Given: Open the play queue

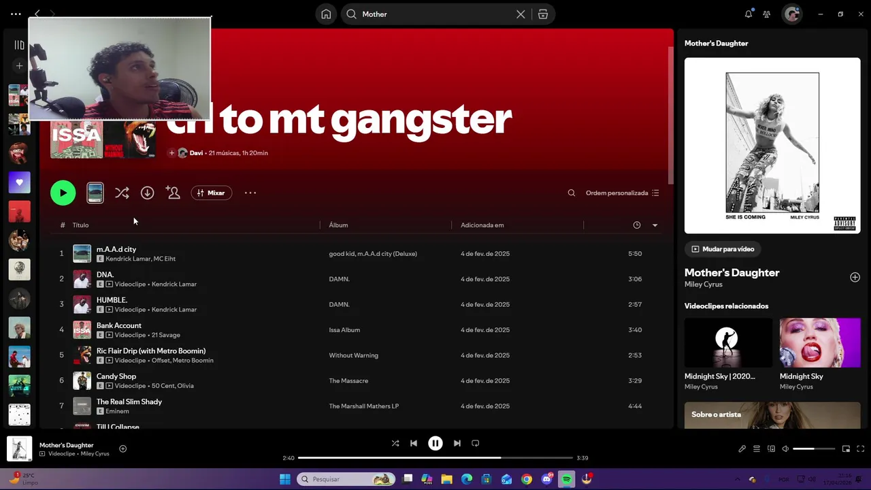Looking at the screenshot, I should (x=756, y=448).
